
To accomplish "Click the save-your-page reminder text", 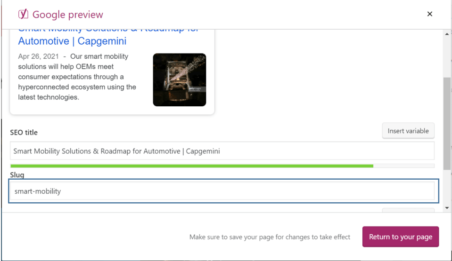I will (270, 237).
